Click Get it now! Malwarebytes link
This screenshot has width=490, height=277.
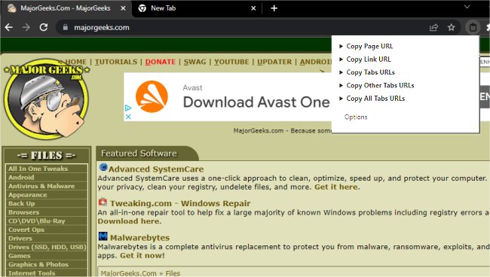click(142, 255)
